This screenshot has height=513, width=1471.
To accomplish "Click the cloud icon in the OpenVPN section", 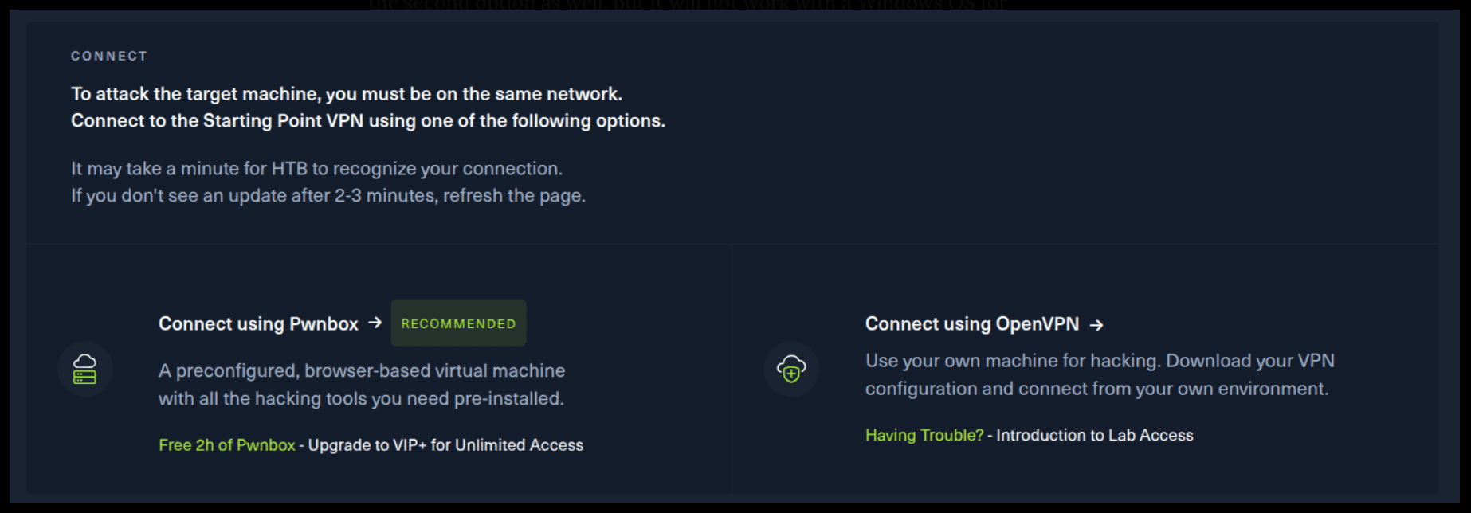I will coord(790,369).
